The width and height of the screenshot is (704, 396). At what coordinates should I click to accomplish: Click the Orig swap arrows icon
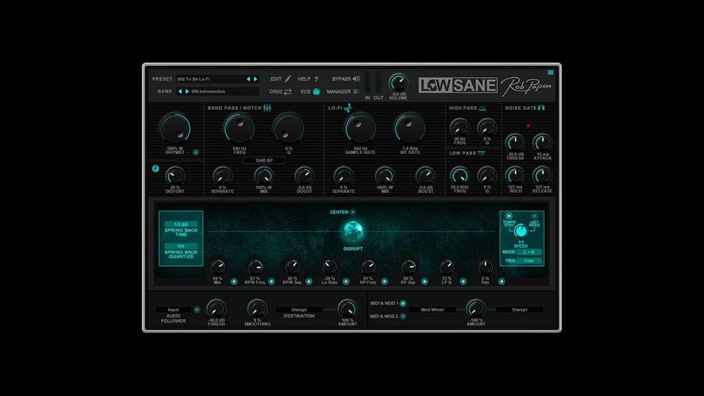[x=288, y=91]
